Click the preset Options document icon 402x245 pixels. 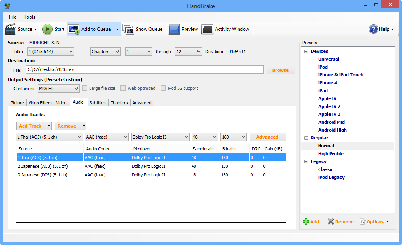(363, 221)
